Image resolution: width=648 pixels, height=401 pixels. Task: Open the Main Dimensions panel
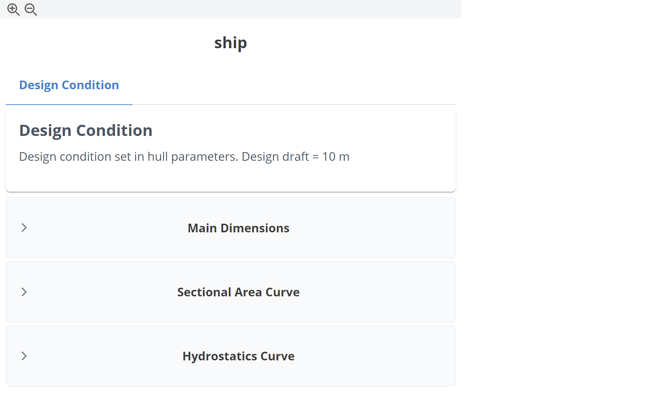tap(238, 228)
